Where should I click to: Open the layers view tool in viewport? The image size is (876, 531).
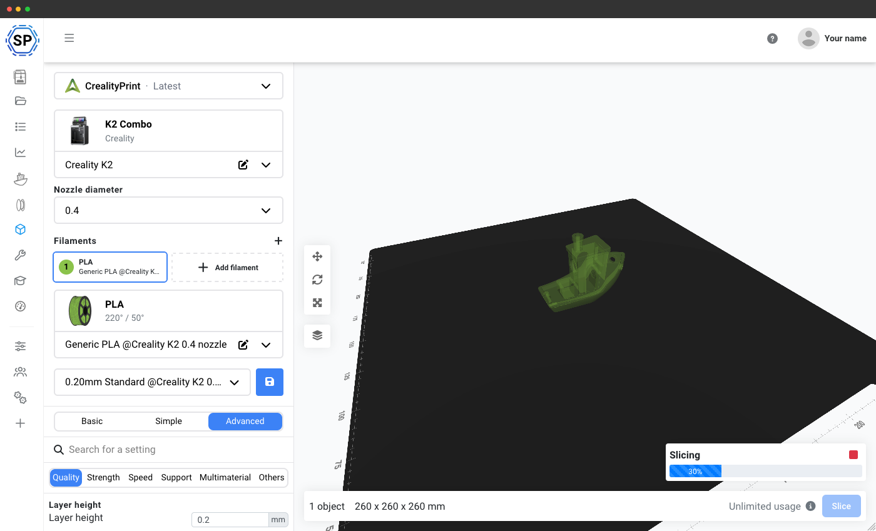pyautogui.click(x=317, y=336)
